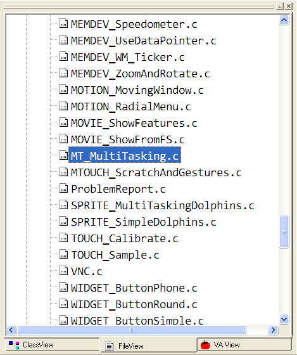Select WIDGET_ButtonPhone.c file entry
This screenshot has width=297, height=355.
coord(134,288)
